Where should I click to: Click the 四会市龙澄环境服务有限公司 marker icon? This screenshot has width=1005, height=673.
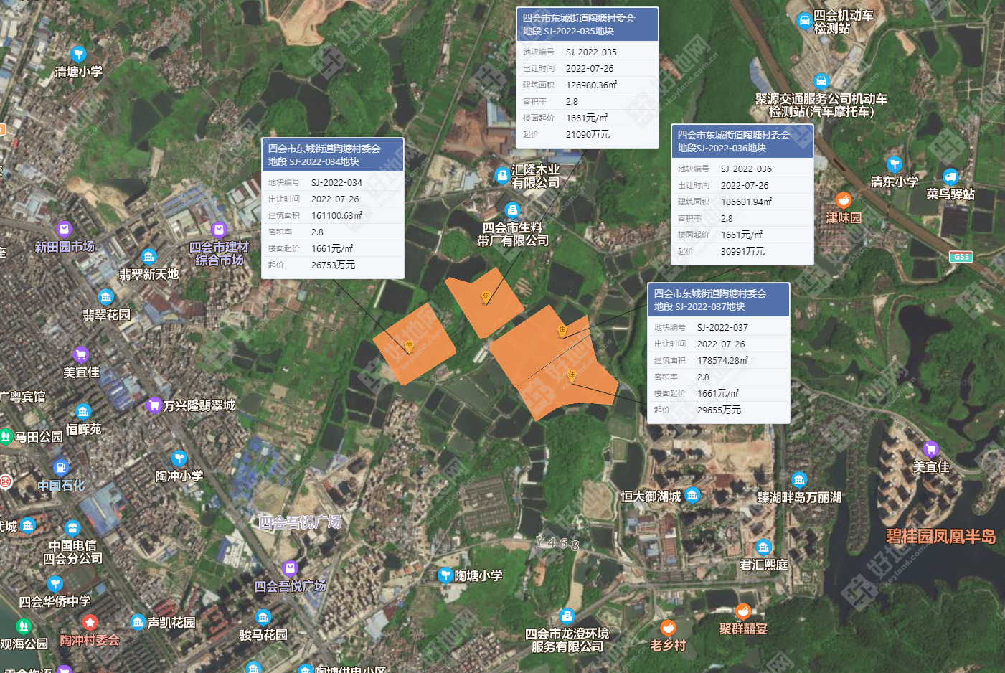tap(567, 616)
